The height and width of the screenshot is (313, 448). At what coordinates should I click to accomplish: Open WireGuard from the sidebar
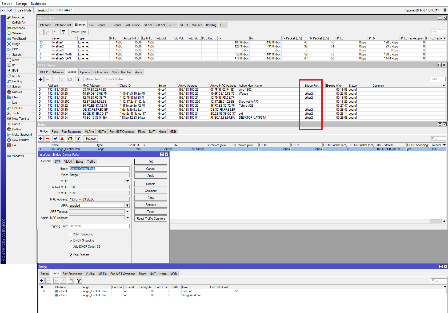pos(19,39)
